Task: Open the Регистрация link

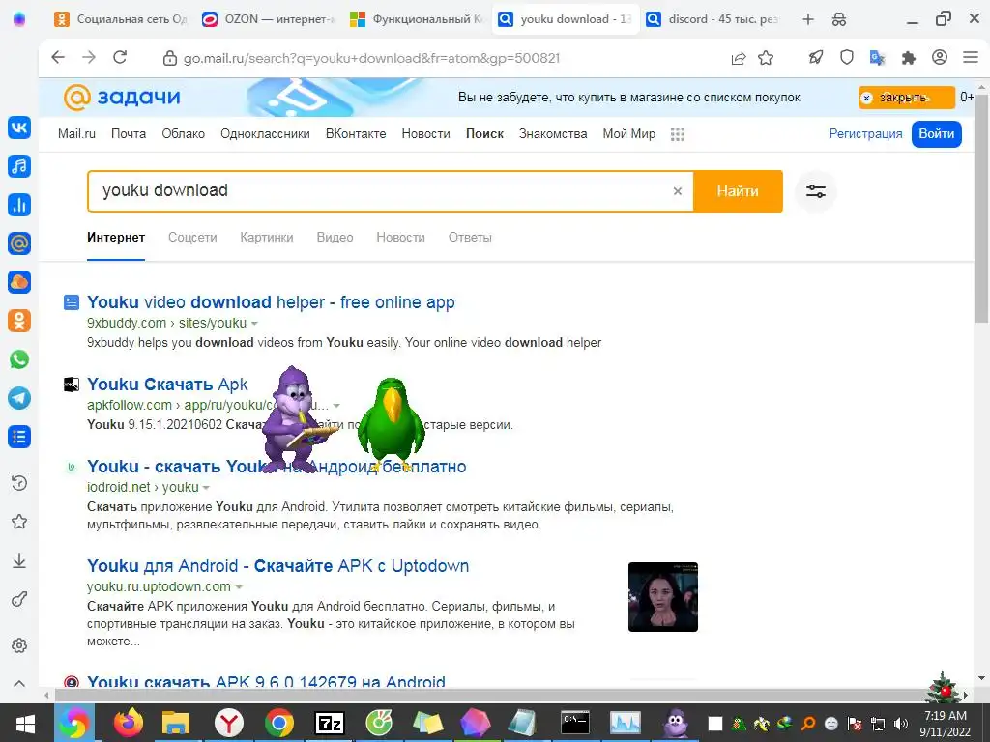Action: coord(865,133)
